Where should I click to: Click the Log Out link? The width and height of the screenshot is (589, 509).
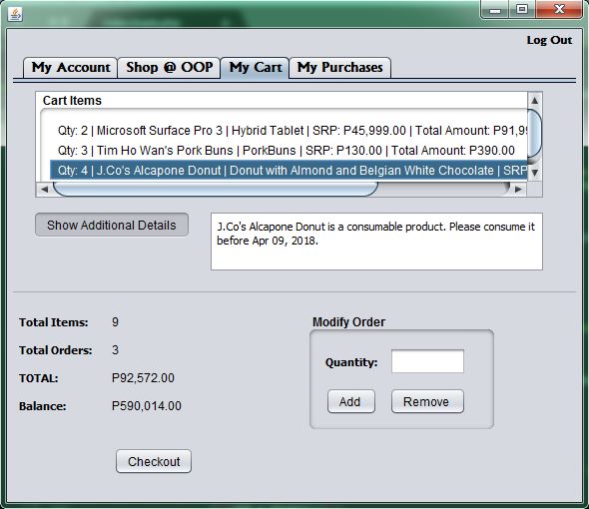549,40
